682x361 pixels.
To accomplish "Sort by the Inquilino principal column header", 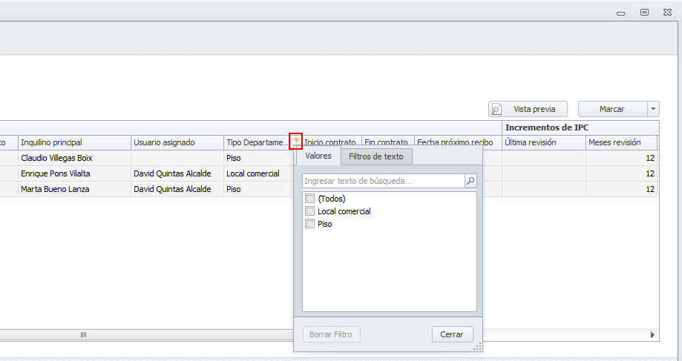I will (73, 142).
